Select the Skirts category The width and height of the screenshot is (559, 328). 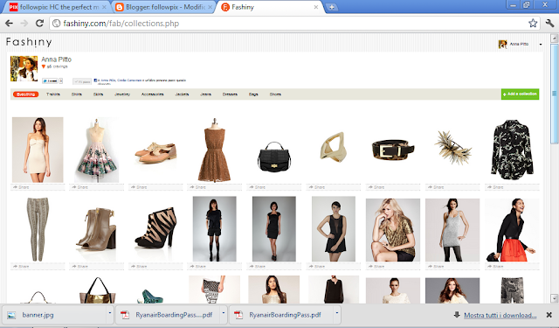pos(98,94)
